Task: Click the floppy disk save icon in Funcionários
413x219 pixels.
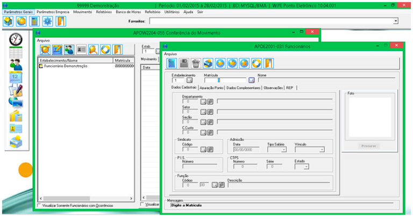Action: pyautogui.click(x=184, y=63)
